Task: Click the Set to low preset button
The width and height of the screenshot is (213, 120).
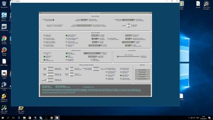Action: tap(142, 77)
